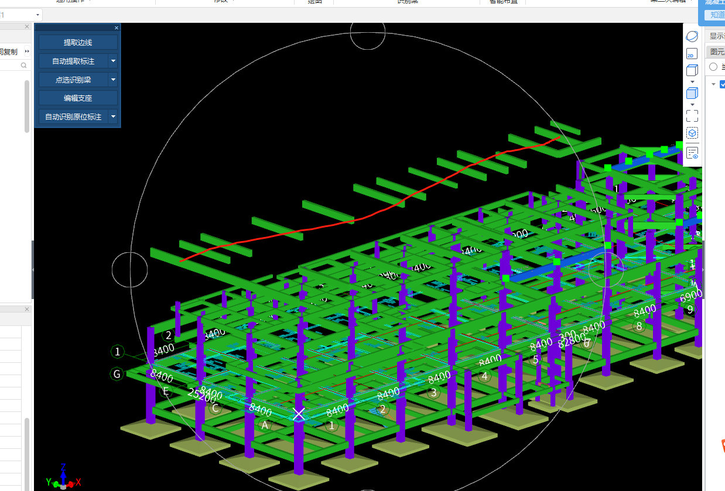Select the wireframe cube view icon
The image size is (725, 491).
pyautogui.click(x=692, y=71)
